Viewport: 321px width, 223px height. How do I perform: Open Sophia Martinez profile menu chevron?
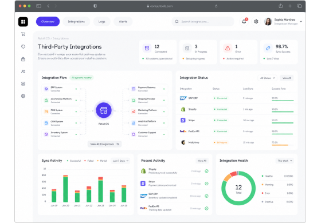point(301,22)
